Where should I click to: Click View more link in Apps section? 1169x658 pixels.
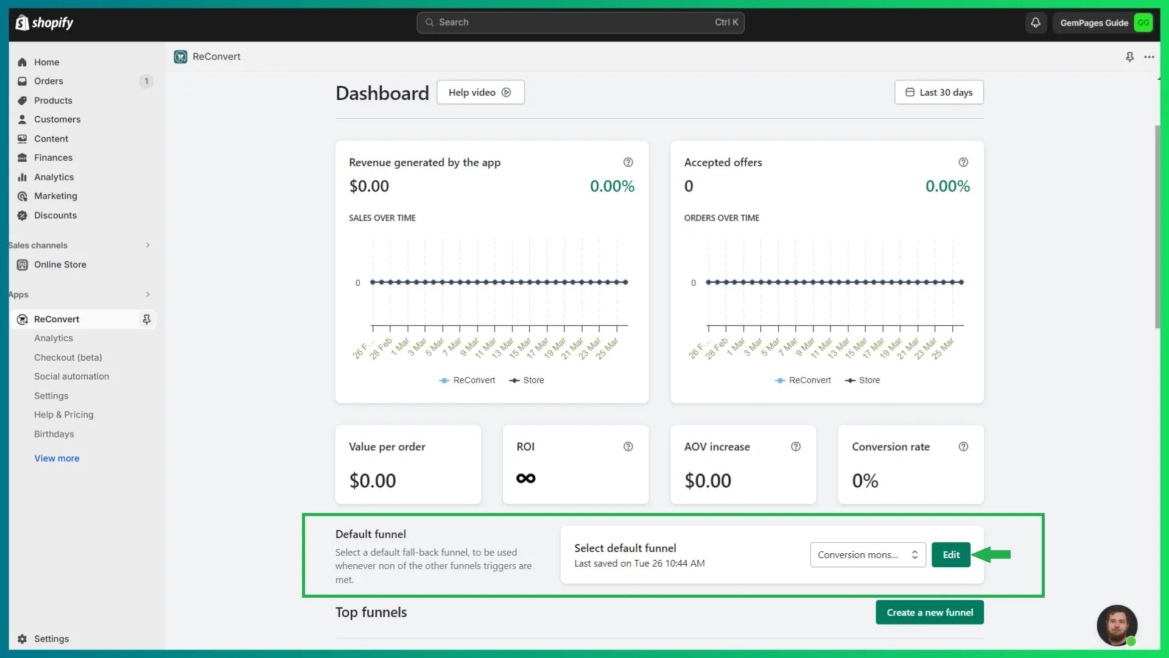pos(56,457)
